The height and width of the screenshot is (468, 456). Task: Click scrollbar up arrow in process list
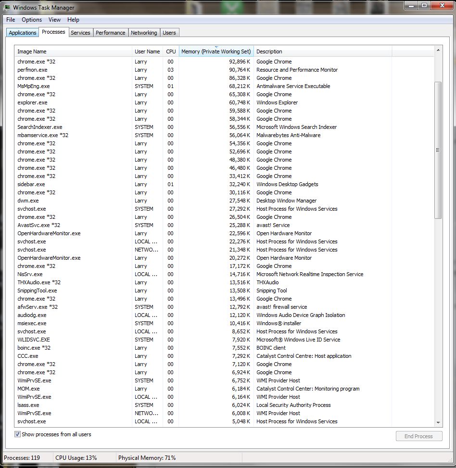tap(438, 50)
